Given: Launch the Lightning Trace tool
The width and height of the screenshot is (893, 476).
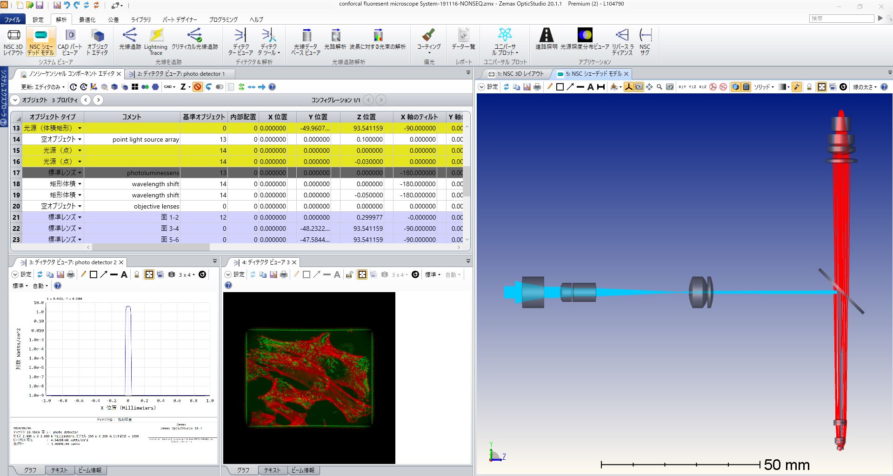Looking at the screenshot, I should point(156,41).
